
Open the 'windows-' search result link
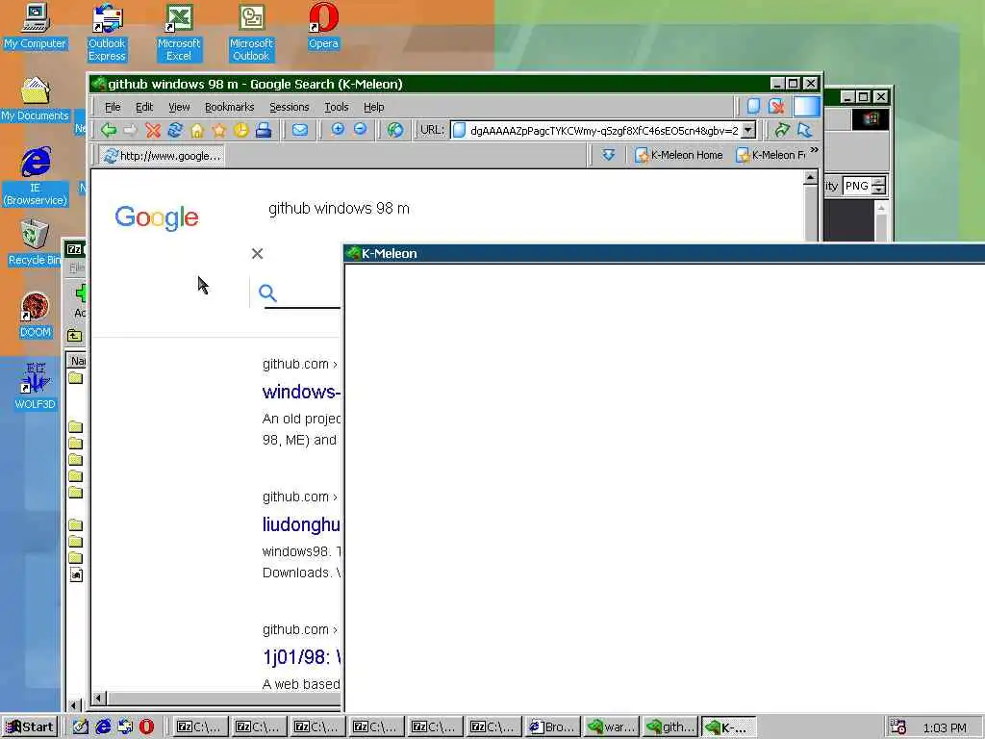pos(301,392)
